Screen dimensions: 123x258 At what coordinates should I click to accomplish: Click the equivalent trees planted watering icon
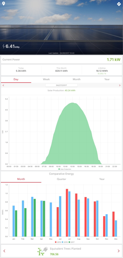[43, 251]
